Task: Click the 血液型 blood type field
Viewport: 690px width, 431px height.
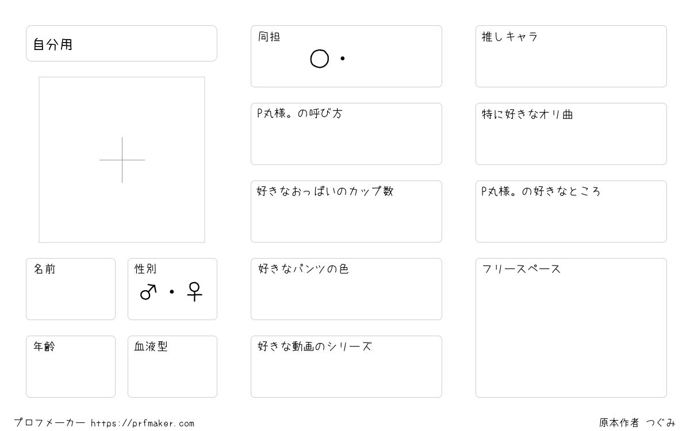Action: point(172,367)
